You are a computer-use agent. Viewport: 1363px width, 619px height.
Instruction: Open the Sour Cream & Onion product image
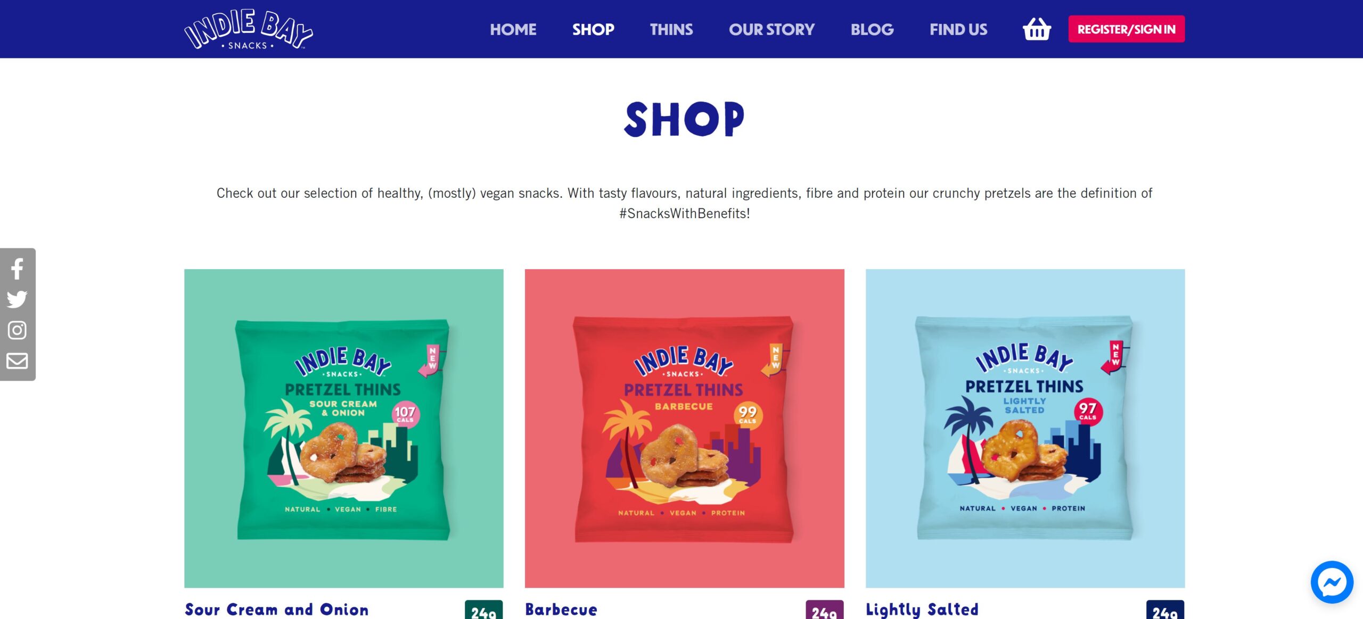344,429
